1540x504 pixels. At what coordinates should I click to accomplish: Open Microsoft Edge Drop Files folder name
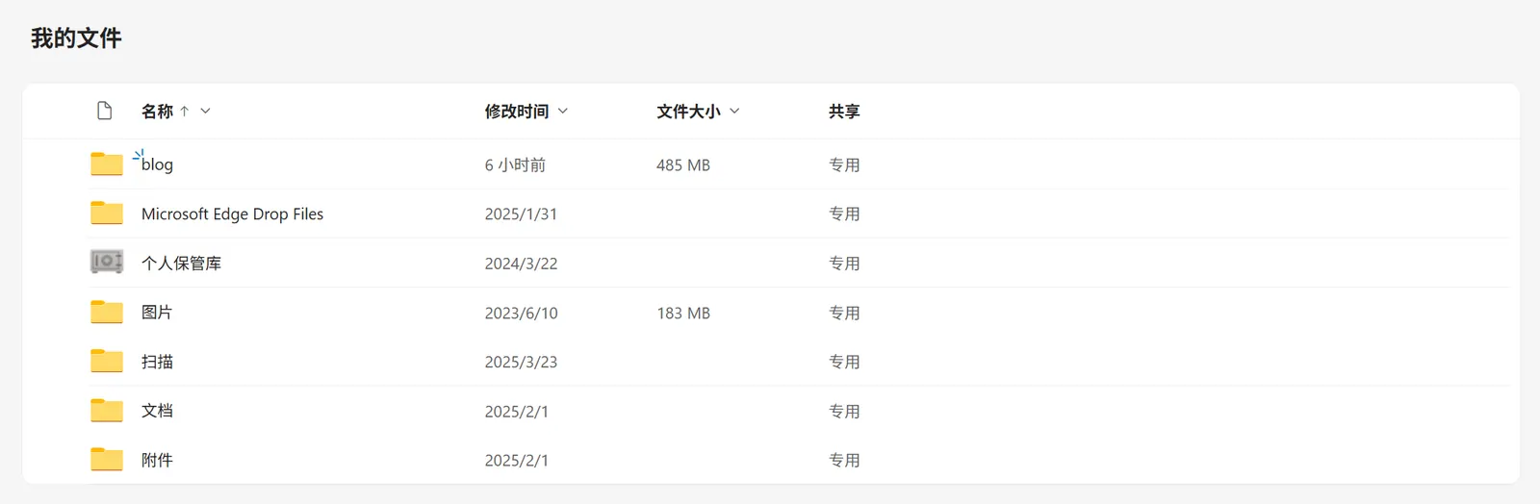point(232,214)
